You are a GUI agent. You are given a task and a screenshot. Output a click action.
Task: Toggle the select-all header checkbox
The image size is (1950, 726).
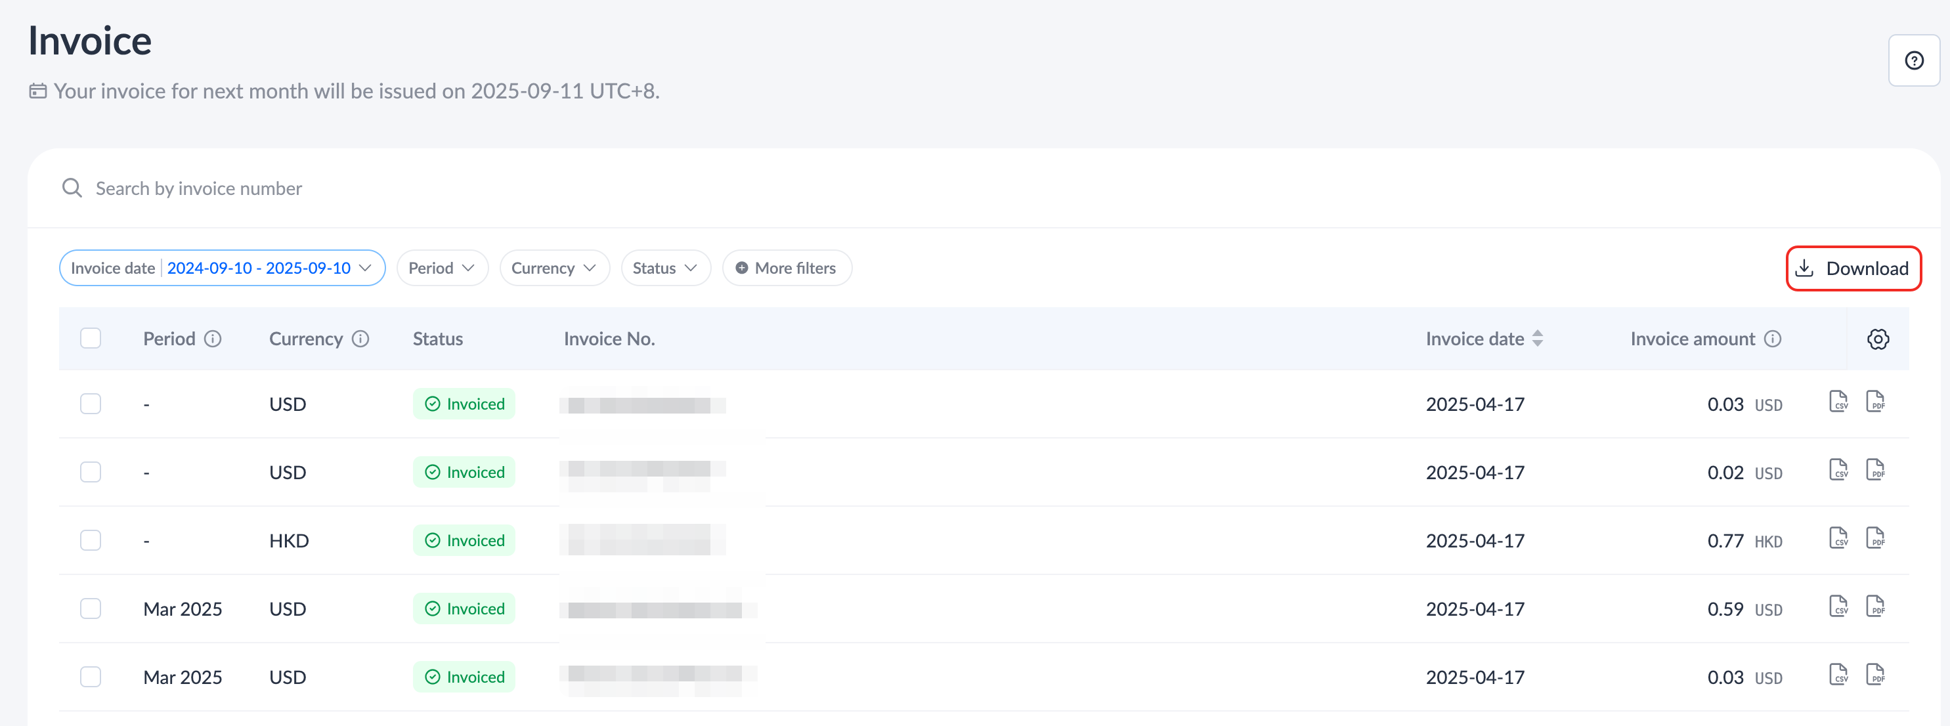tap(91, 339)
